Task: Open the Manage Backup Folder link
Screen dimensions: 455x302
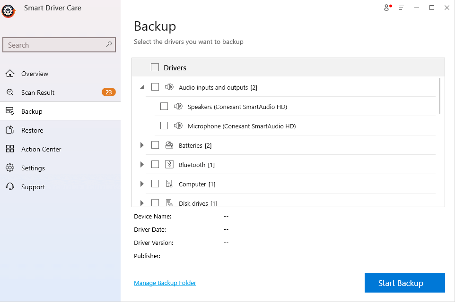Action: point(165,283)
